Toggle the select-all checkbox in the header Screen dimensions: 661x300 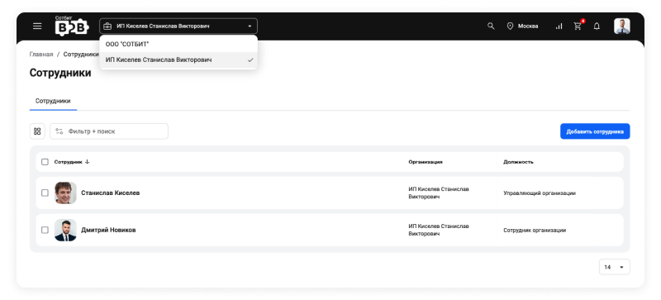tap(45, 162)
